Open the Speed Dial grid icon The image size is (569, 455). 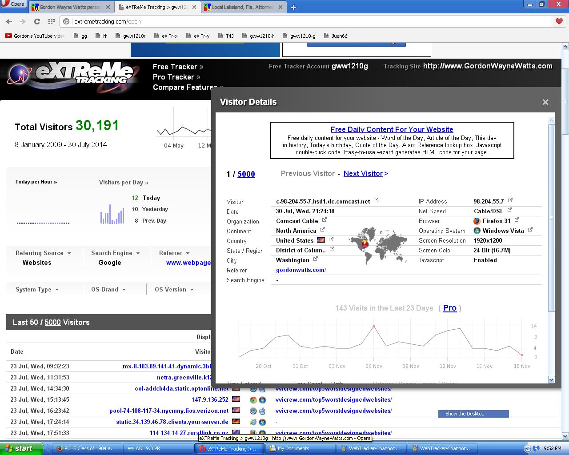[x=52, y=21]
